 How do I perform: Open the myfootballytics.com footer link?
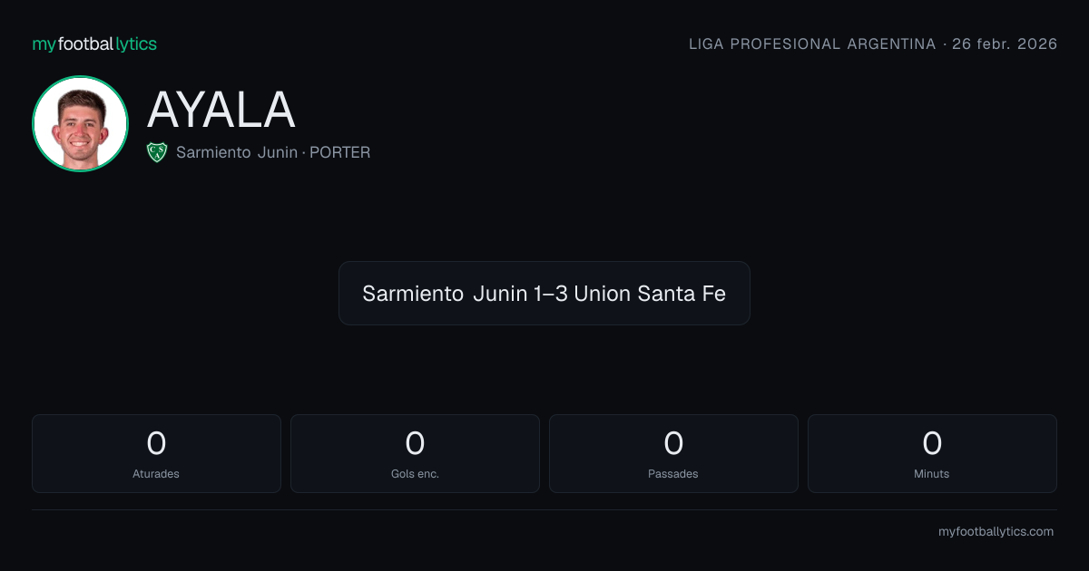tap(996, 532)
